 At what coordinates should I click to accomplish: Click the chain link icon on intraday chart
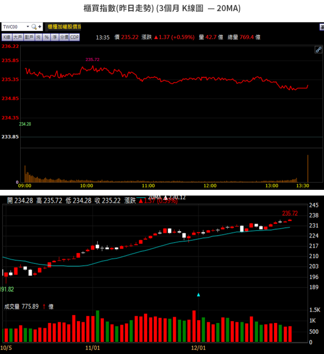tap(318, 49)
